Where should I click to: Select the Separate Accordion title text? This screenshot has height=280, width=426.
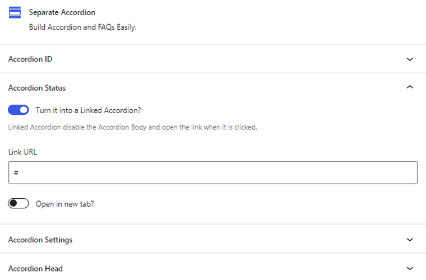(62, 12)
